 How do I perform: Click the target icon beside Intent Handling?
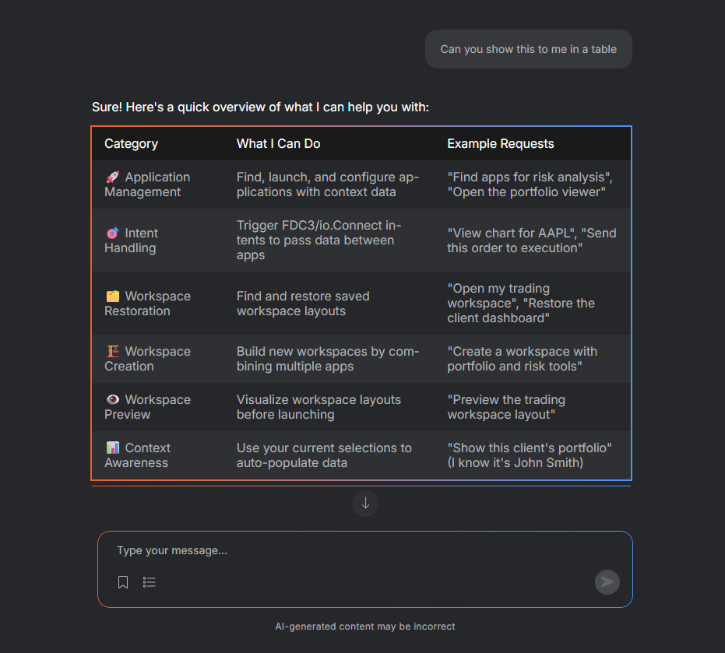113,233
